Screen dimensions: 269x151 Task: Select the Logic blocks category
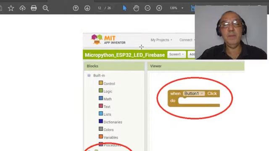108,91
